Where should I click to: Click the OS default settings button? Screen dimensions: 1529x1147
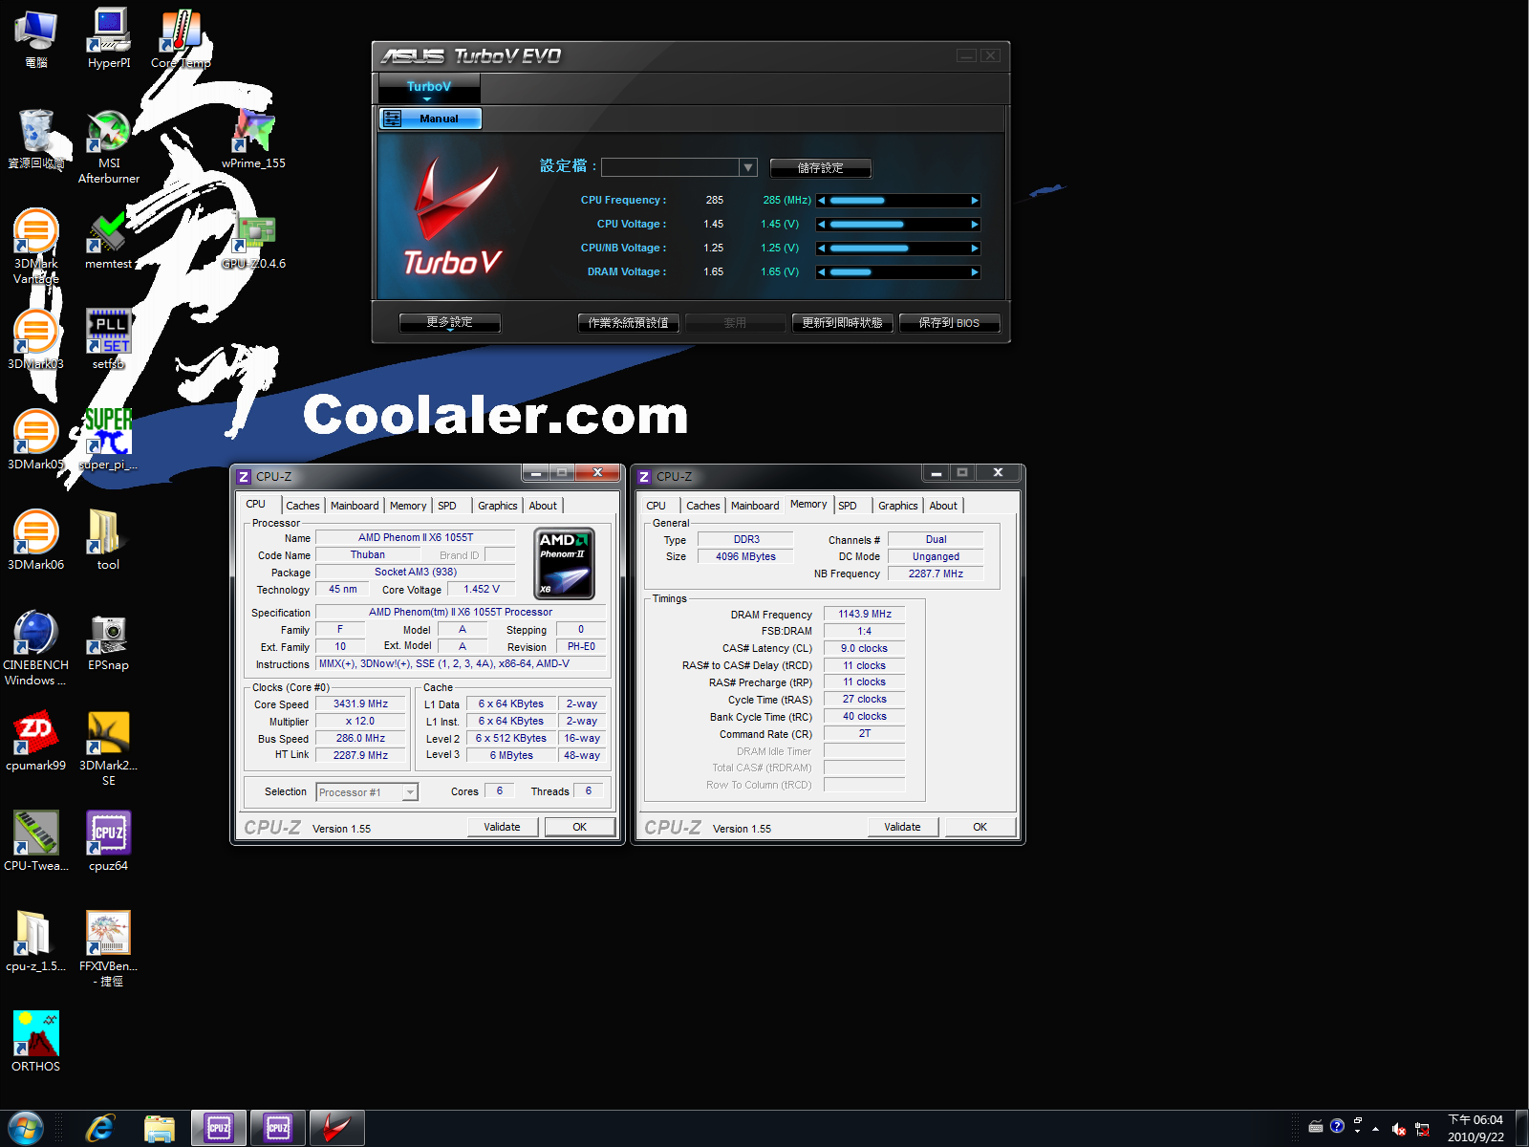629,323
